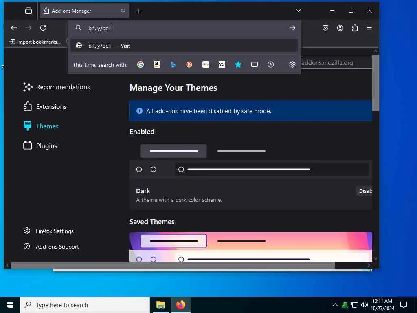
Task: Open the Extensions toolbar icon
Action: pyautogui.click(x=355, y=28)
